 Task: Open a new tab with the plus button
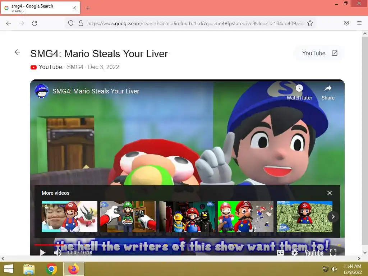[88, 8]
